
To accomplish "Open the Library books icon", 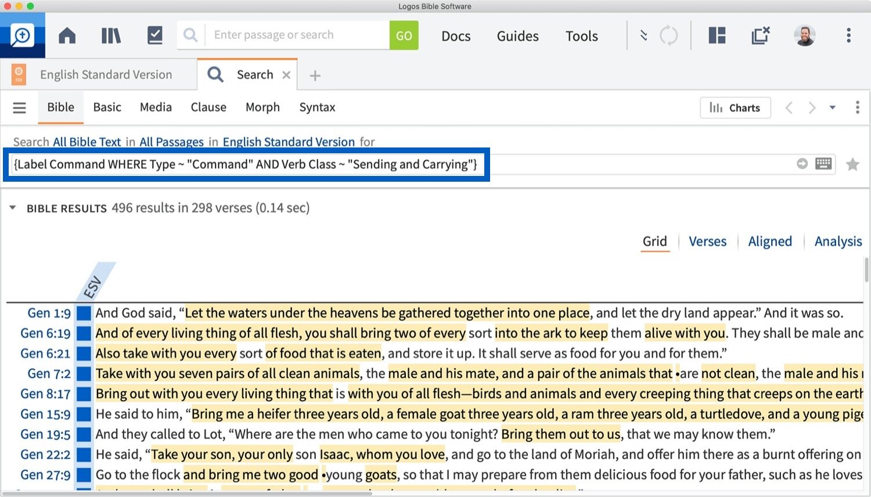I will coord(111,36).
